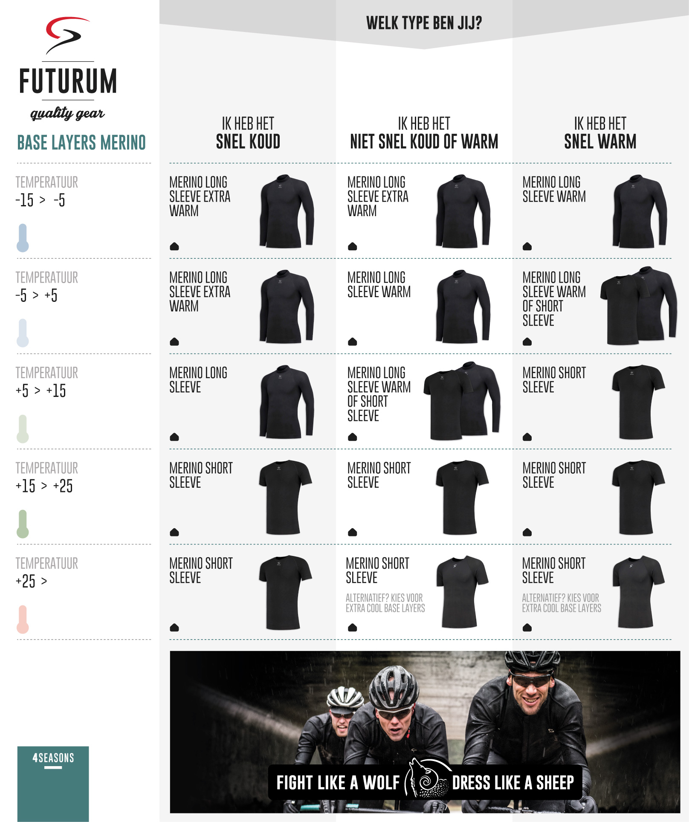689x822 pixels.
Task: Click the 4Seasons teal badge
Action: click(53, 784)
